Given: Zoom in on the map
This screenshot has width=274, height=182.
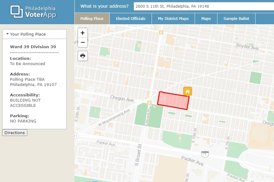Looking at the screenshot, I should point(83,33).
